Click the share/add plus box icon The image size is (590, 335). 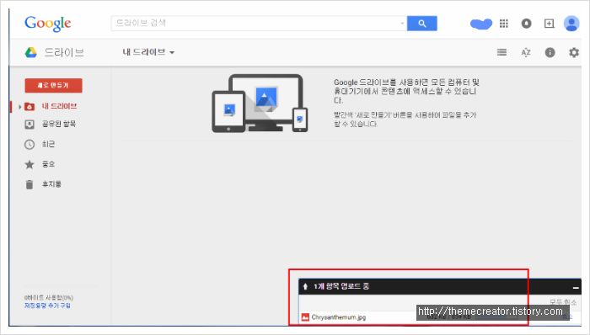[549, 24]
